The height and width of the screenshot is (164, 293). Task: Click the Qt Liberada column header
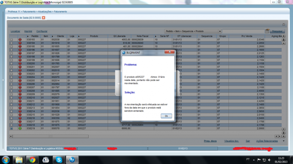pos(119,36)
